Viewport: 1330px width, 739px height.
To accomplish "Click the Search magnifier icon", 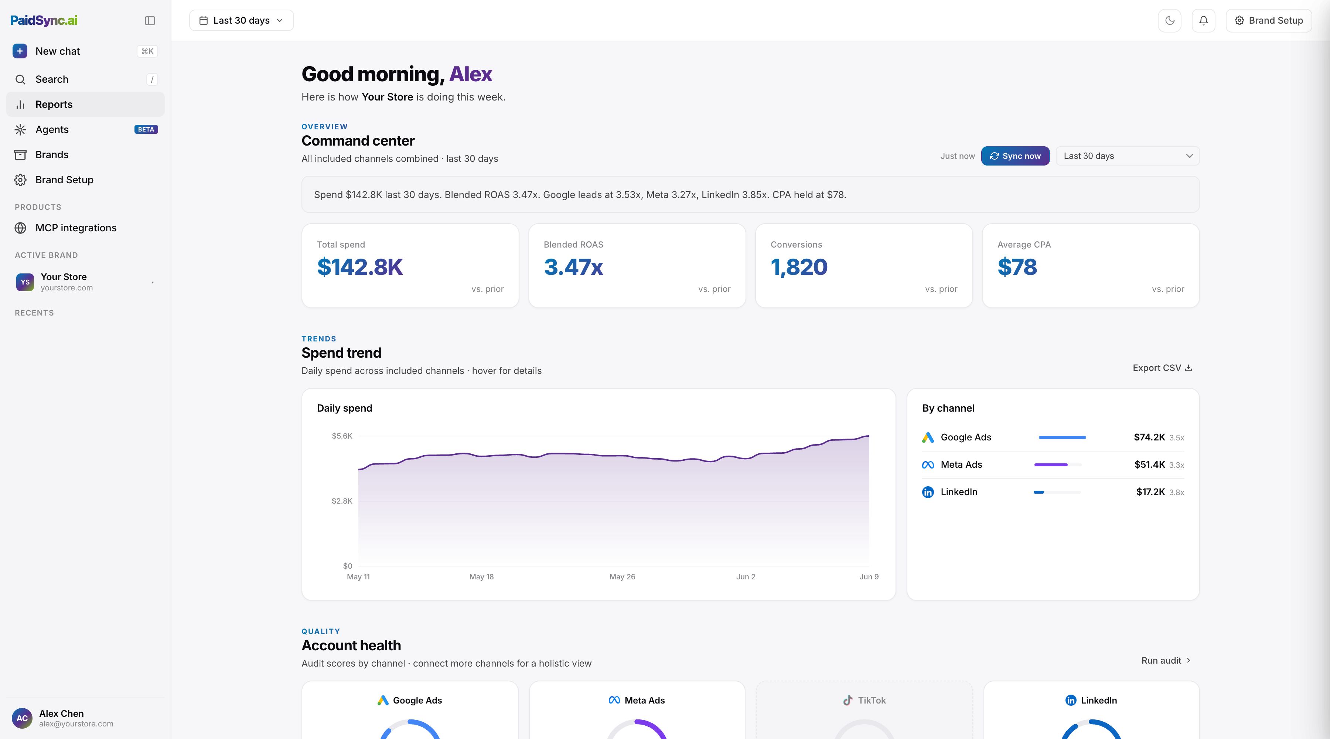I will click(x=20, y=79).
